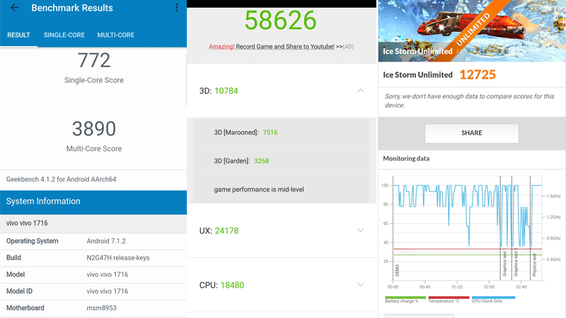Switch to the RESULT tab
The image size is (566, 318).
(18, 35)
